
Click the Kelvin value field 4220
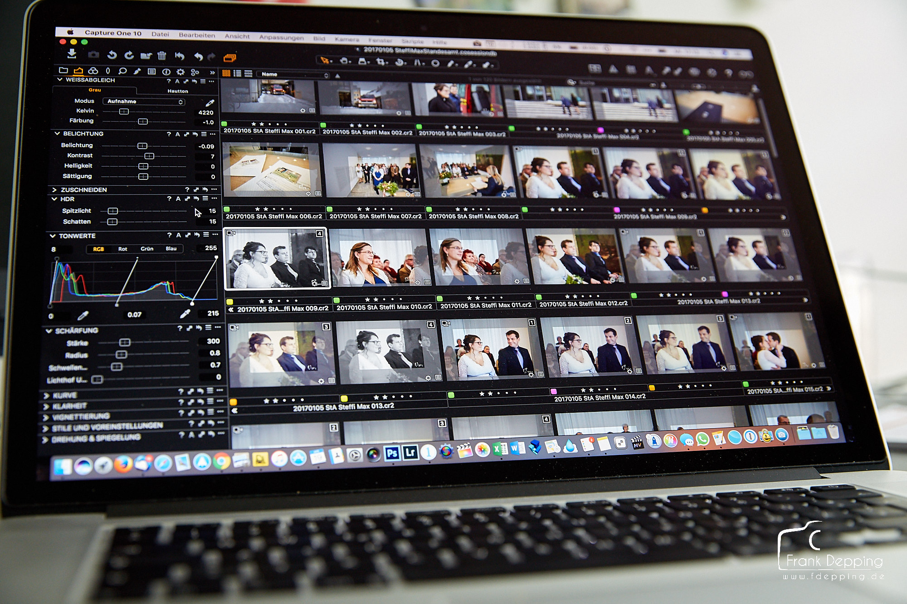[x=205, y=113]
